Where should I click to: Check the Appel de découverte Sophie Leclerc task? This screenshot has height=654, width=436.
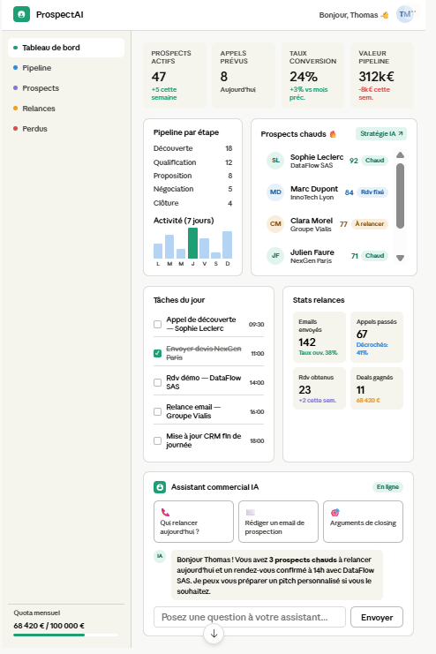click(157, 324)
